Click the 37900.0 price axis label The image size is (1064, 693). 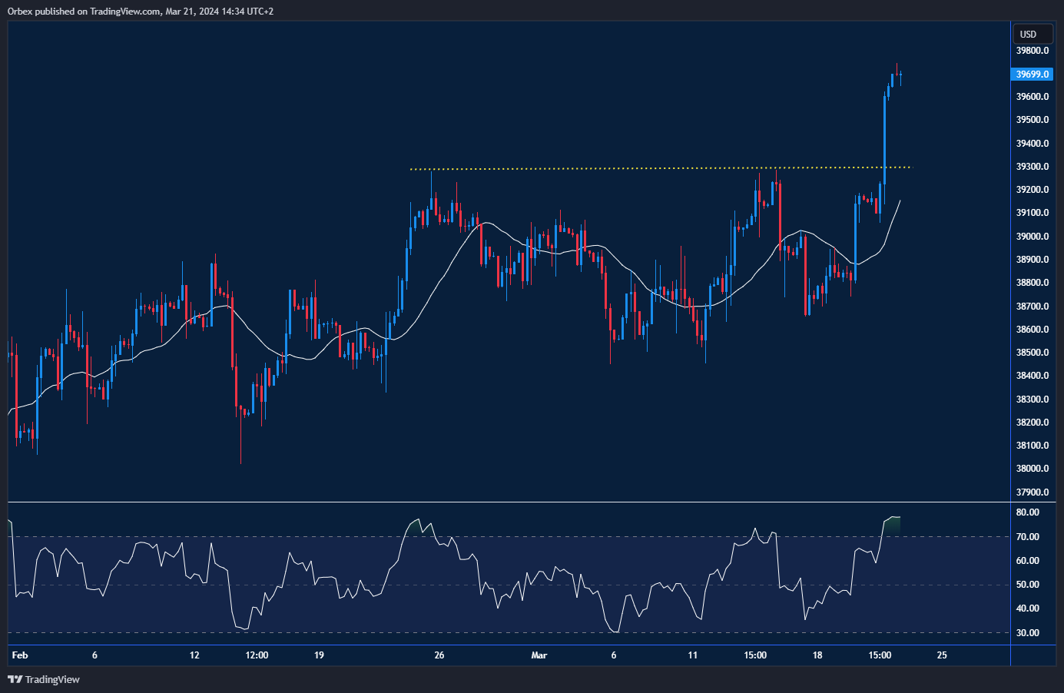pyautogui.click(x=1032, y=492)
